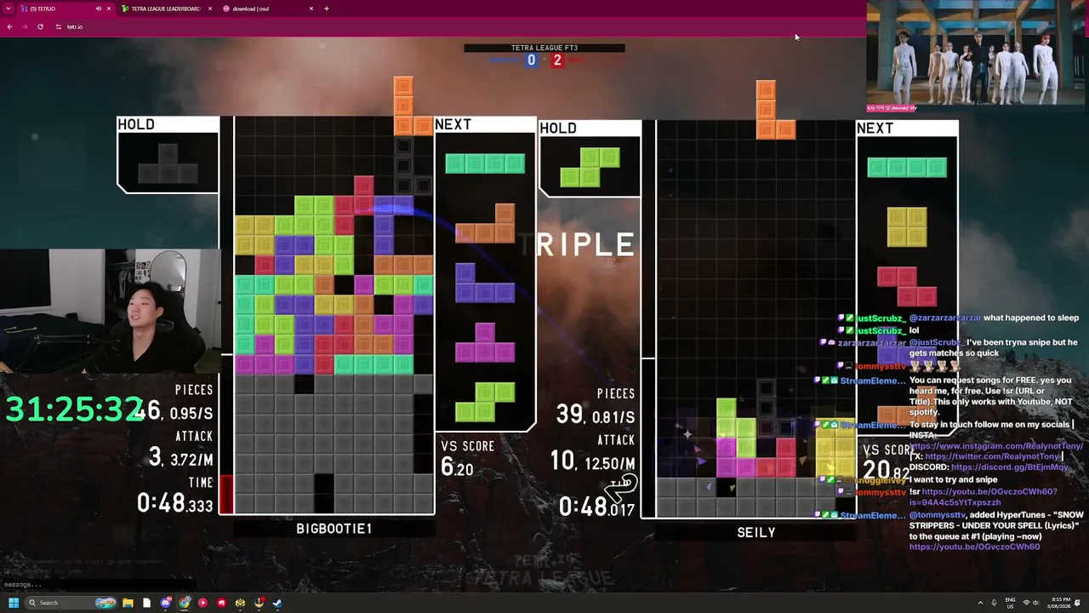Open the last youtu.be link in chat
This screenshot has height=613, width=1089.
974,547
